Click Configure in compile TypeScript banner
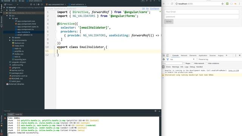 click(154, 9)
